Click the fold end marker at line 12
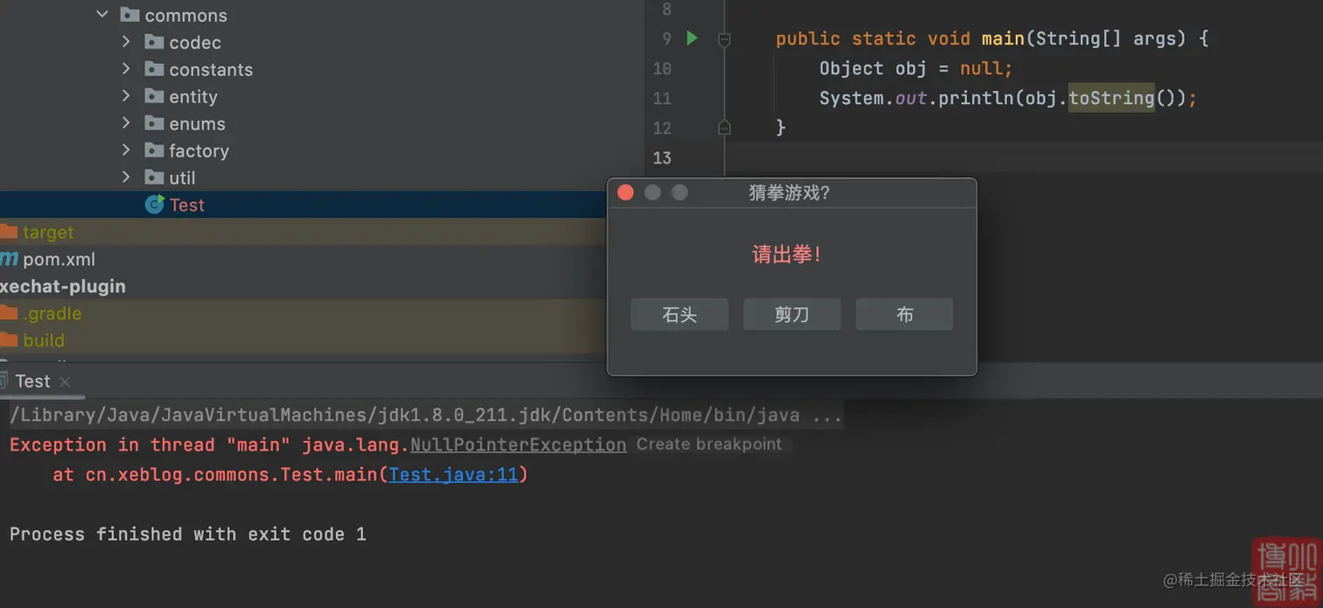The width and height of the screenshot is (1323, 608). click(724, 128)
